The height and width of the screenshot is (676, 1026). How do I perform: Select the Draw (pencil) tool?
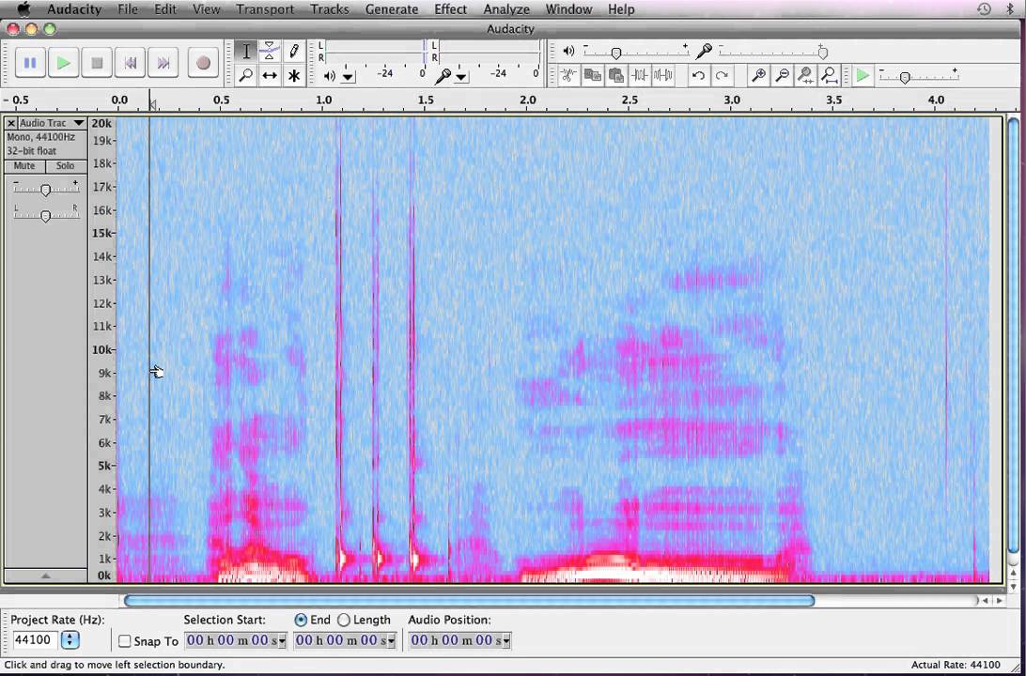(x=294, y=51)
